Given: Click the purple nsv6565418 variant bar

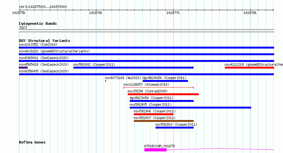Looking at the screenshot, I should (x=23, y=68).
